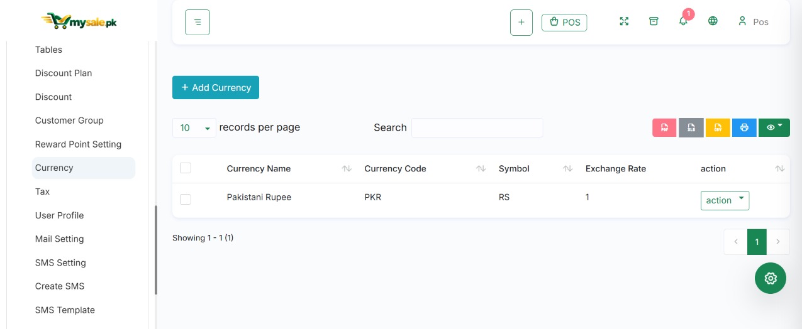Sort by Currency Code column

tap(481, 169)
